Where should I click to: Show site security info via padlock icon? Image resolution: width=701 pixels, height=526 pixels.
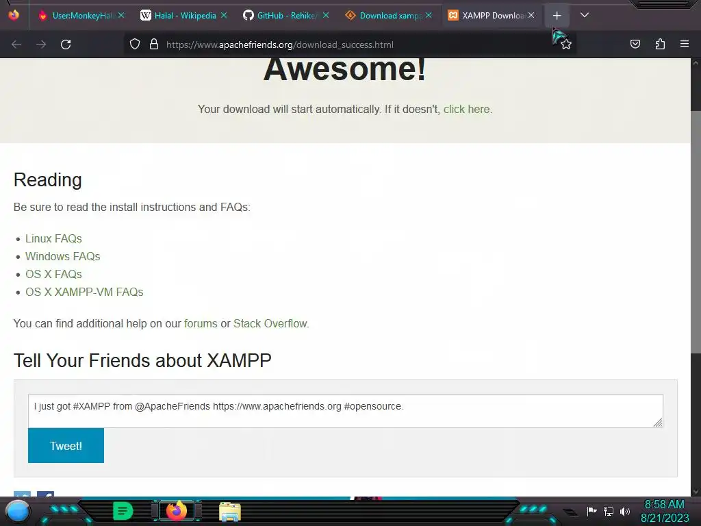154,45
